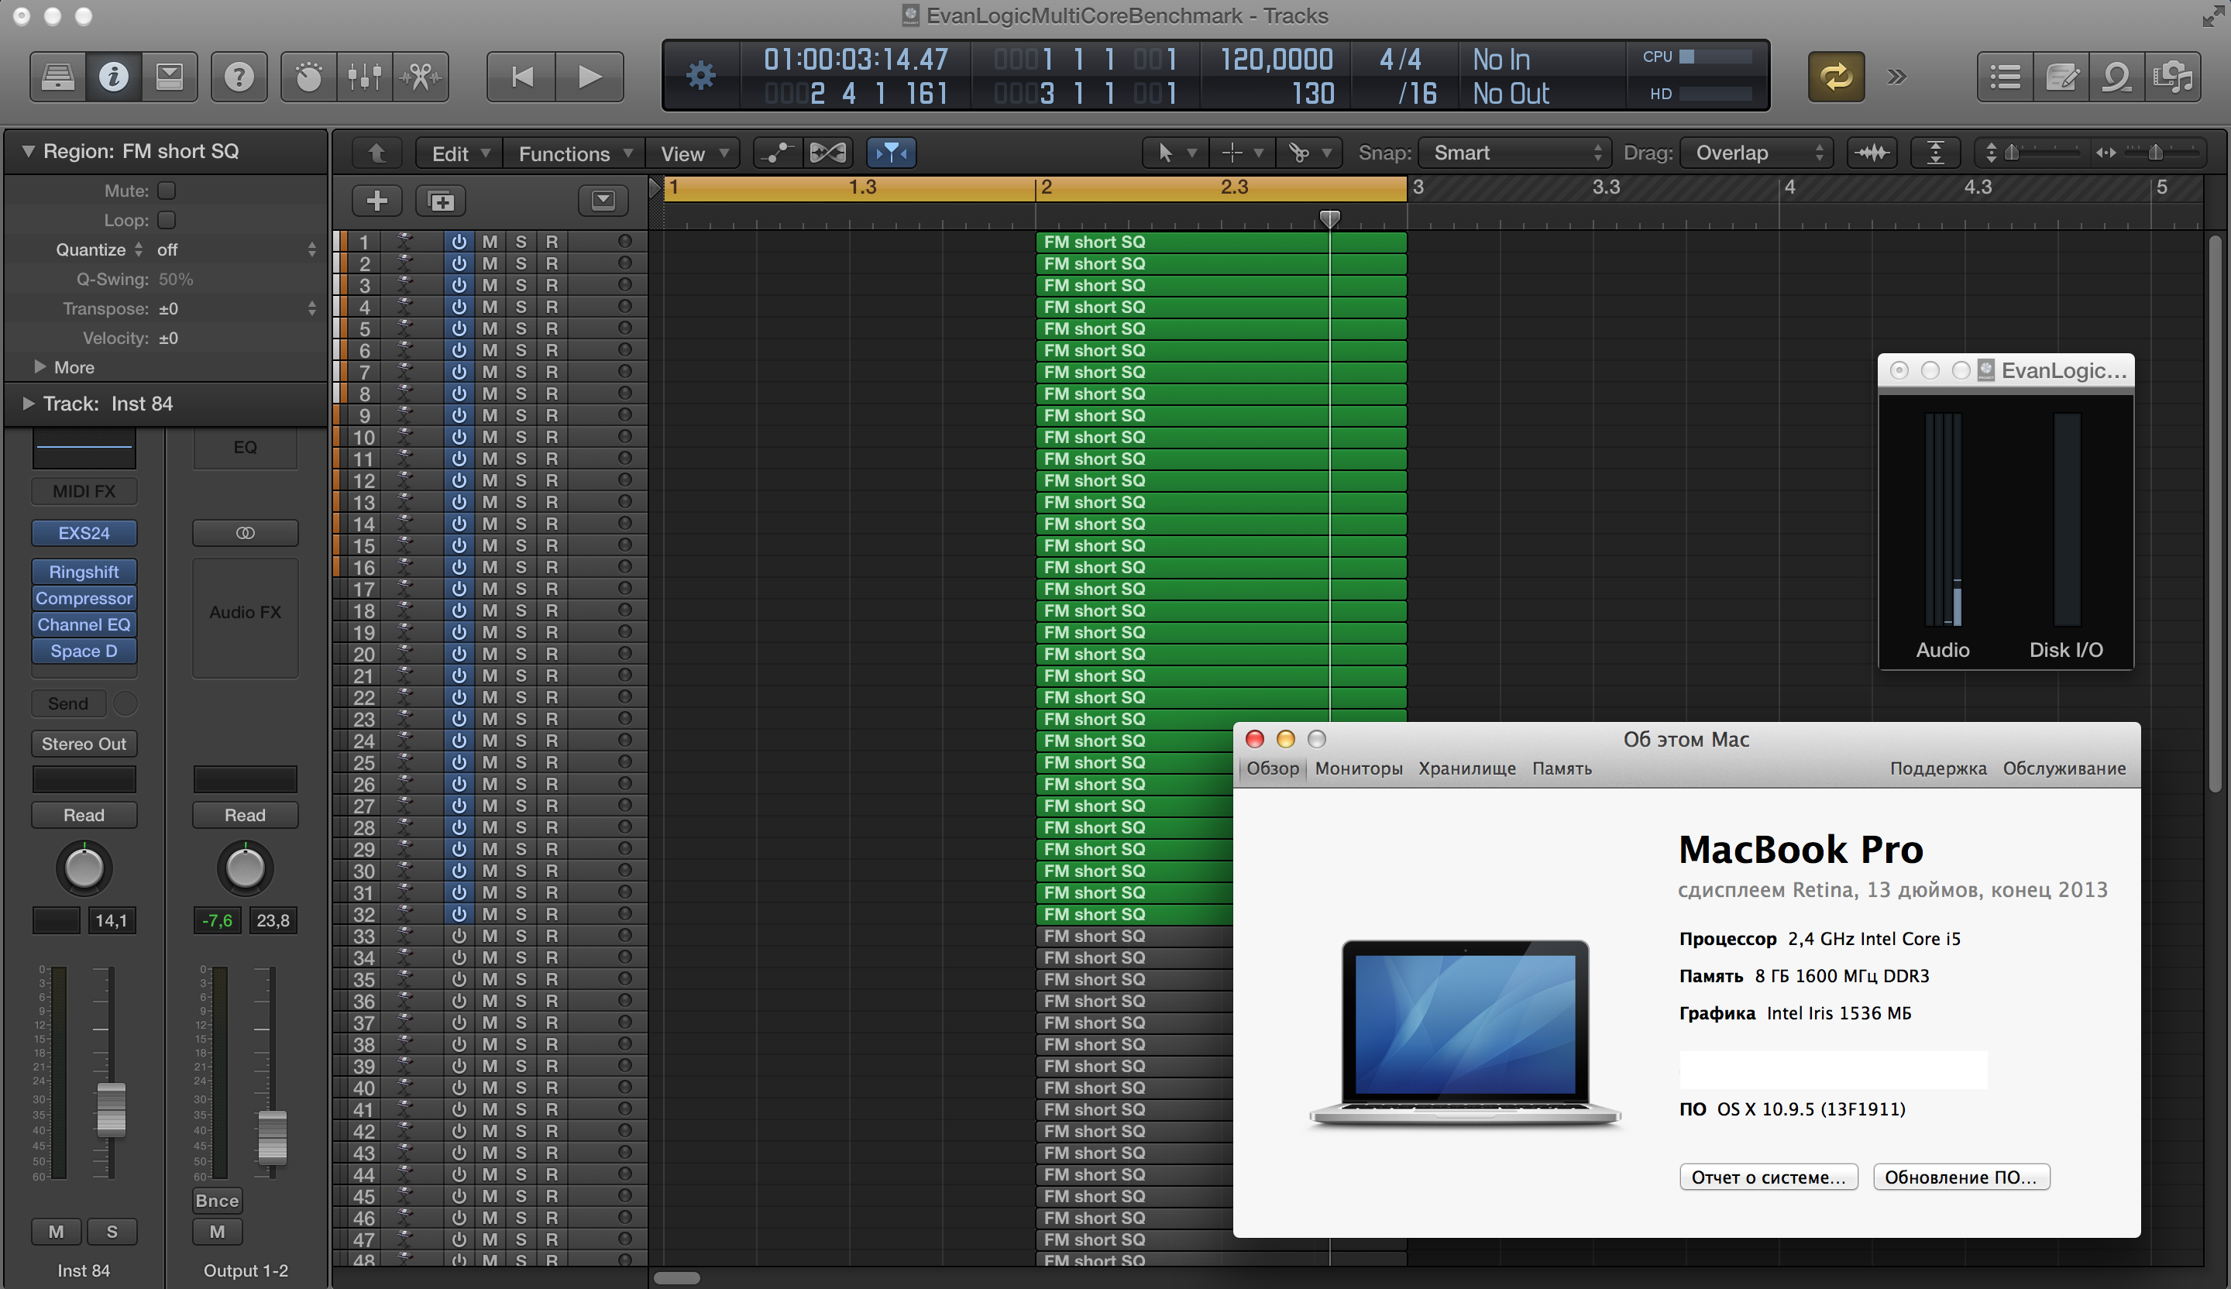The height and width of the screenshot is (1289, 2231).
Task: Toggle the Smart Controls knob icon
Action: coord(308,77)
